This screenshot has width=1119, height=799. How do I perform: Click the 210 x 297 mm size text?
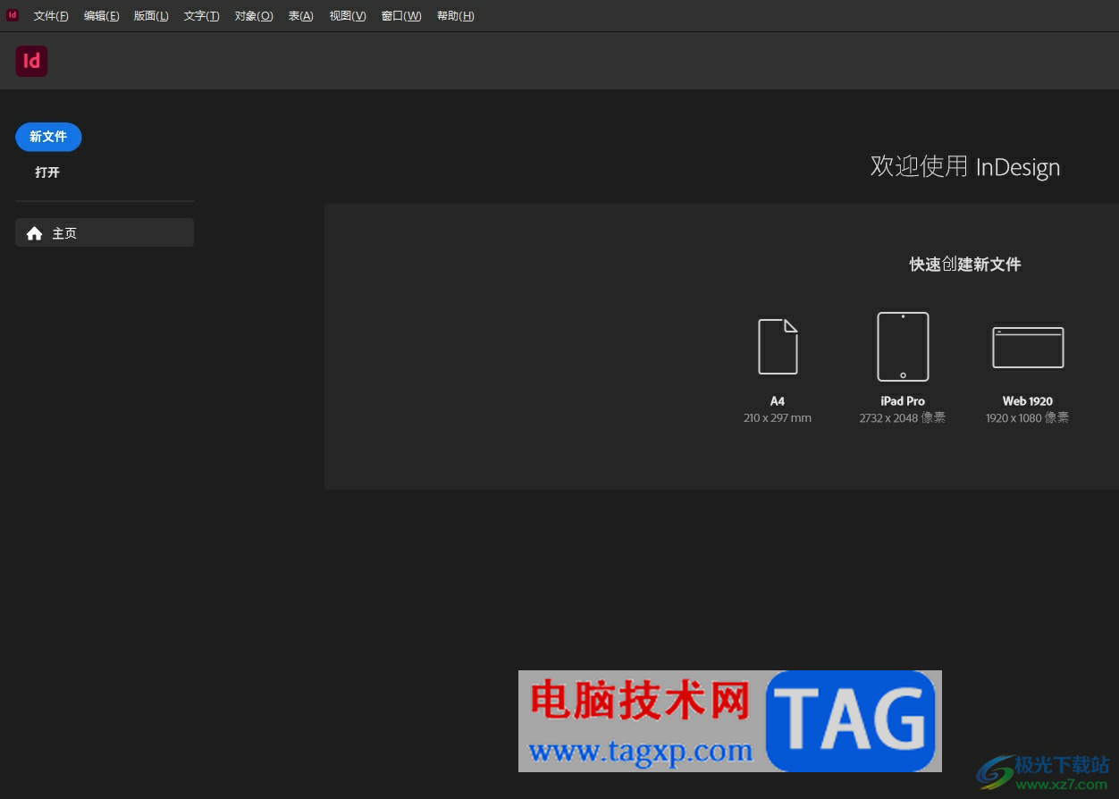click(x=778, y=417)
